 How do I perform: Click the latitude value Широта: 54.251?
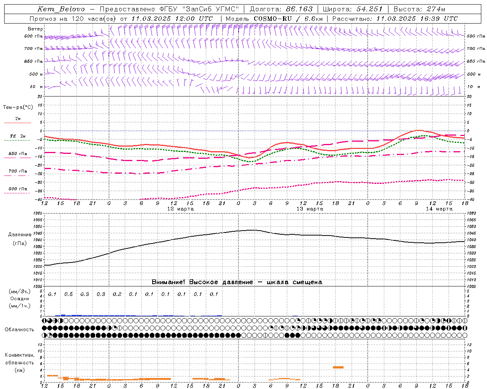[353, 9]
